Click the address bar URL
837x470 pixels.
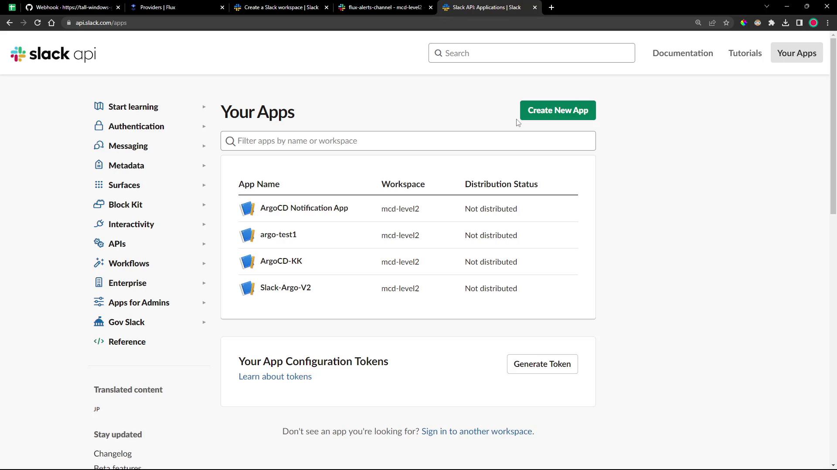(101, 23)
